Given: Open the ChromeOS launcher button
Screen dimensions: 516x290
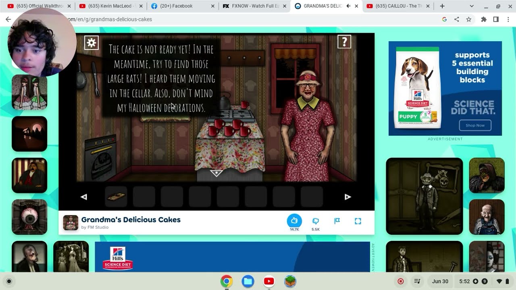Looking at the screenshot, I should [x=9, y=281].
